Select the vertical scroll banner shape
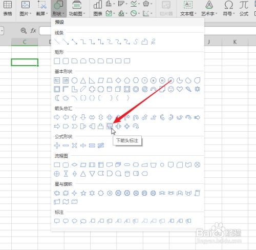 (x=197, y=193)
